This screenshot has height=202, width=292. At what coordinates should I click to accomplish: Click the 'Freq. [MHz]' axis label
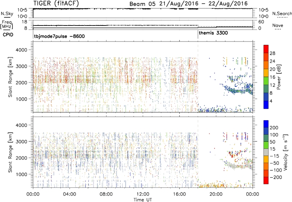point(7,24)
